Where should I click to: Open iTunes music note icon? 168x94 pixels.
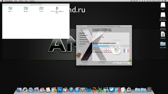click(71, 90)
